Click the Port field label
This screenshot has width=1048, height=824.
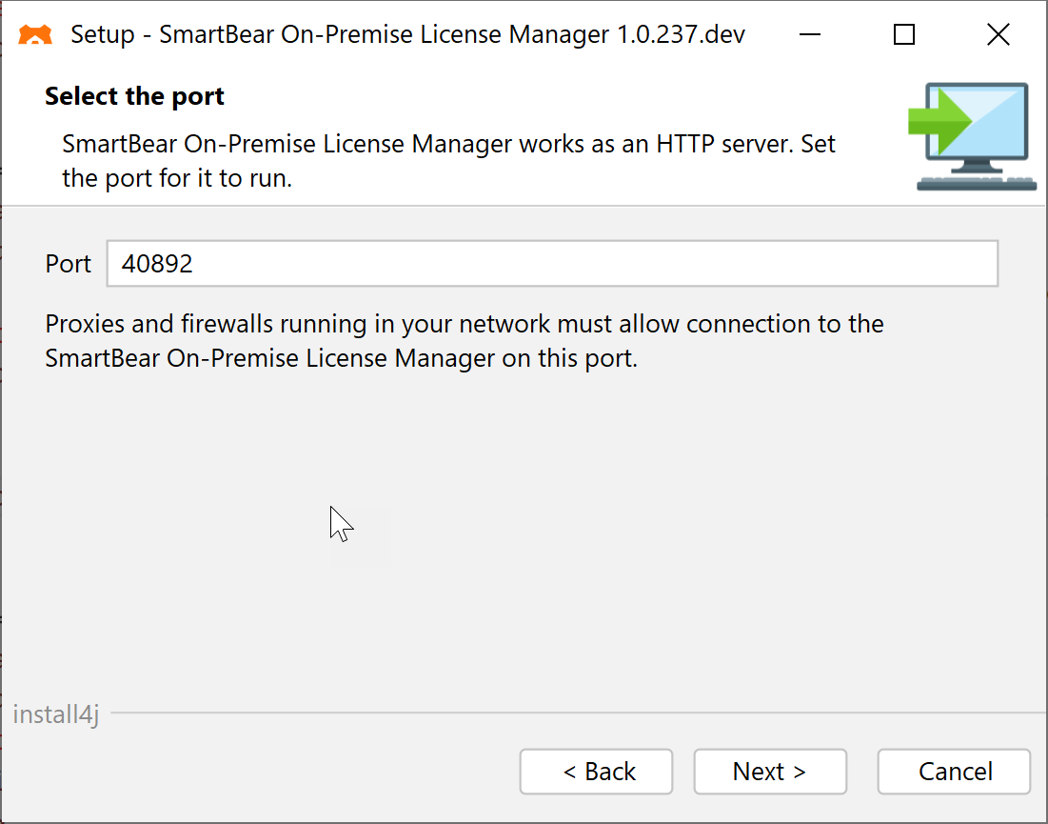[68, 264]
